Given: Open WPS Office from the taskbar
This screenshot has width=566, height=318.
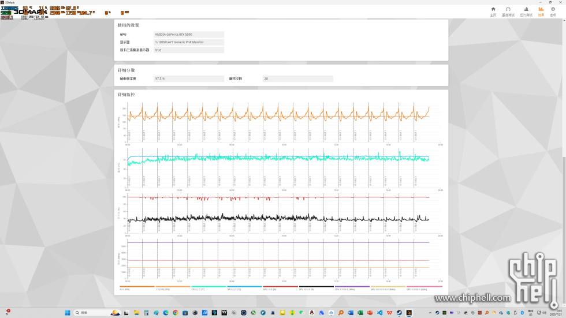Looking at the screenshot, I should (x=389, y=313).
